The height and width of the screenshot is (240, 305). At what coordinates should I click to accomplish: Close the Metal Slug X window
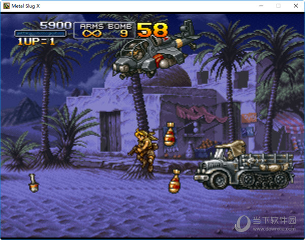(297, 6)
